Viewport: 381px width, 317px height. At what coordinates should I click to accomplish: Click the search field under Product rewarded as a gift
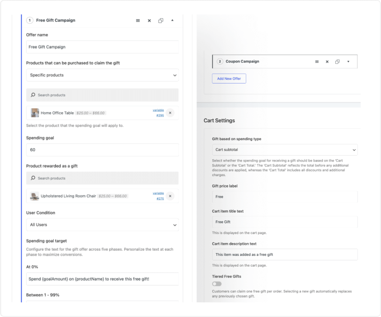(x=102, y=178)
